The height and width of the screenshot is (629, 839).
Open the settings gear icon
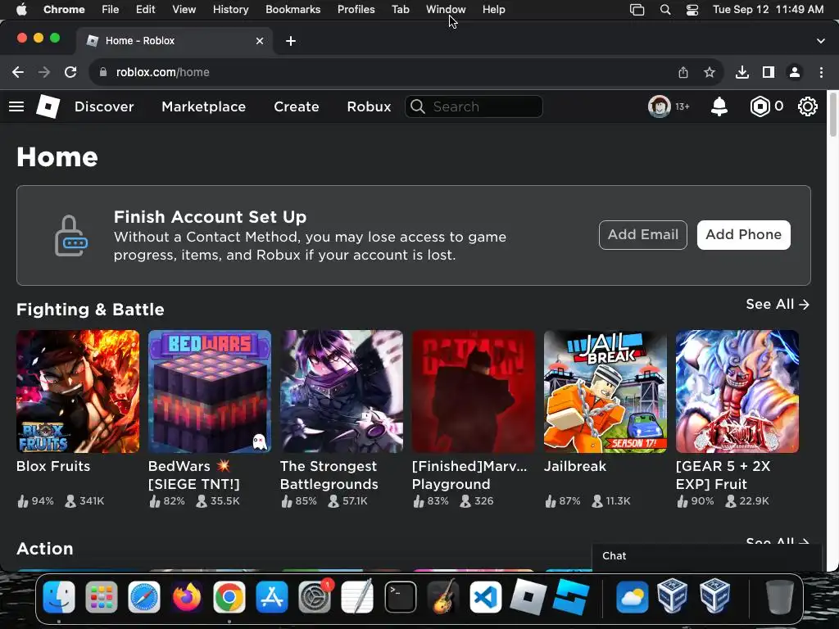[x=807, y=106]
